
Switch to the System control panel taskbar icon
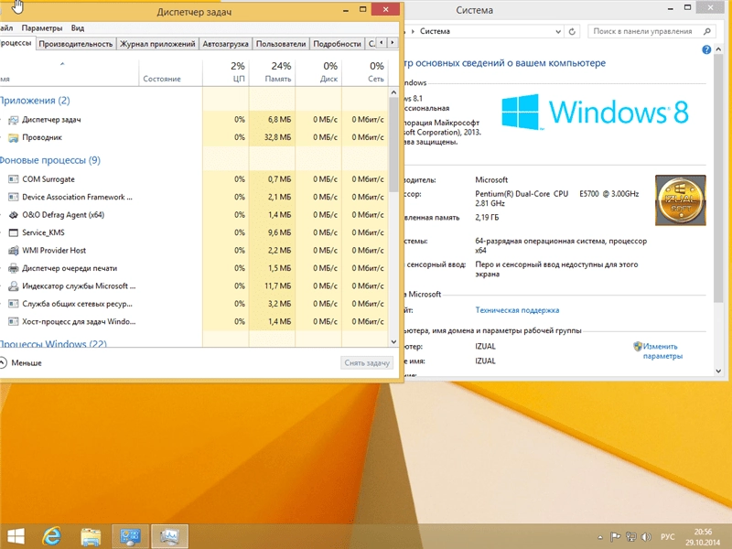click(130, 536)
